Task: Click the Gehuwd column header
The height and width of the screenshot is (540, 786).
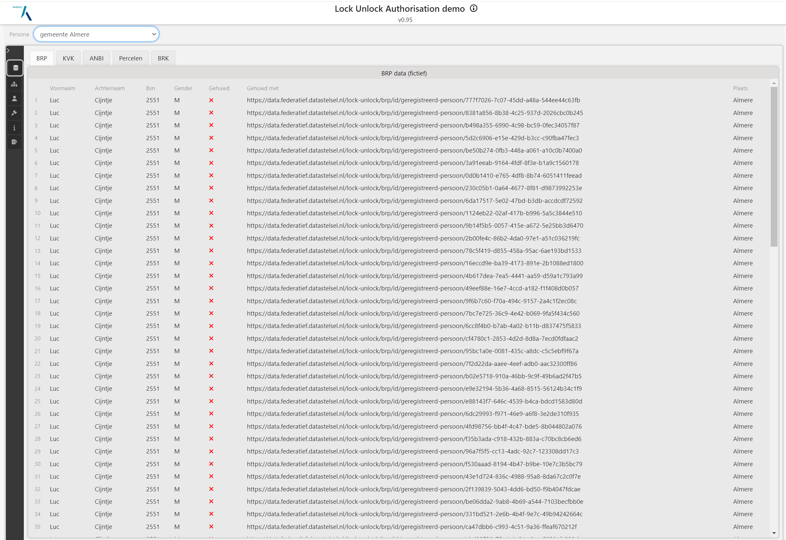Action: pyautogui.click(x=219, y=88)
